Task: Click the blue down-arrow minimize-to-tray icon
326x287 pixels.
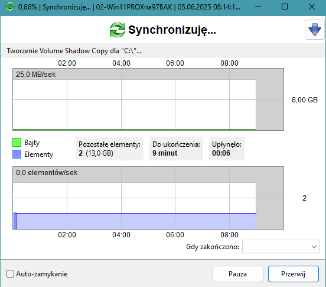Action: click(x=315, y=30)
